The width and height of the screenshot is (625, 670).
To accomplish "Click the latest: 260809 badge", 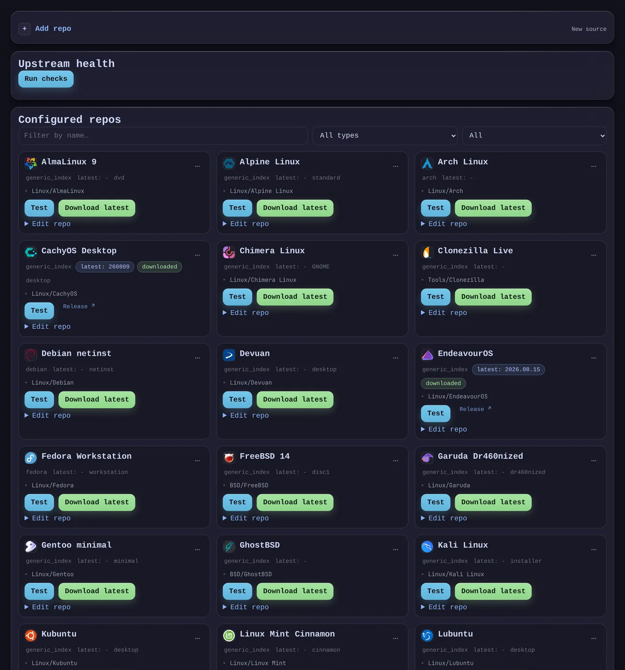I will [x=105, y=267].
